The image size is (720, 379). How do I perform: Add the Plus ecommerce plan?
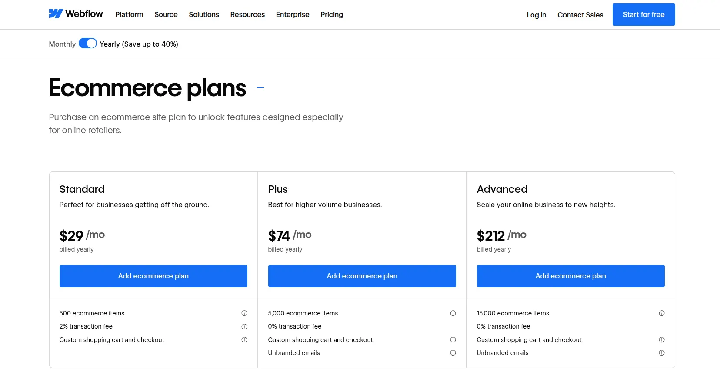(x=362, y=276)
